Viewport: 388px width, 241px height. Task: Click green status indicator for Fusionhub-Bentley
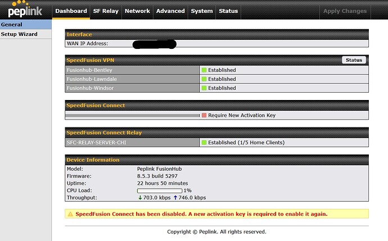point(204,70)
